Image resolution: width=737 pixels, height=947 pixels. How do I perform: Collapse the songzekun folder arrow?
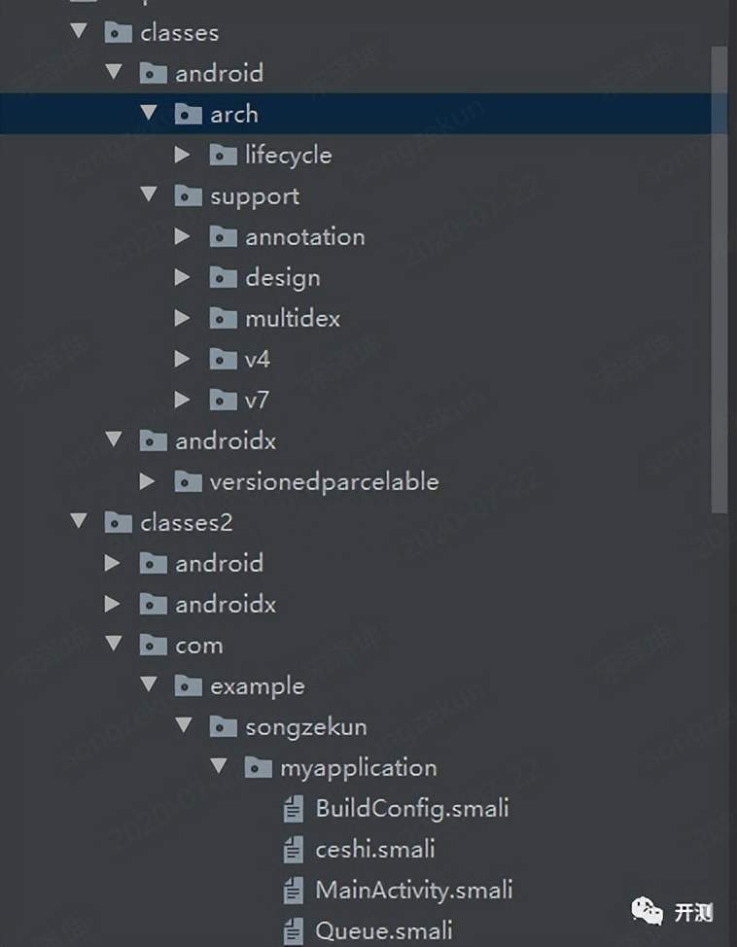point(184,724)
